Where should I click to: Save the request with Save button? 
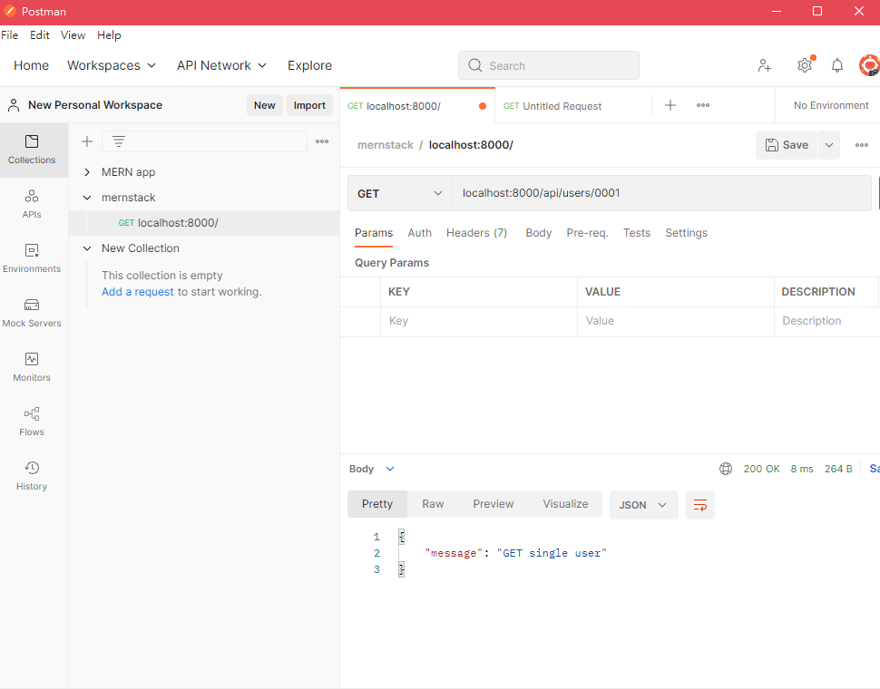coord(787,145)
